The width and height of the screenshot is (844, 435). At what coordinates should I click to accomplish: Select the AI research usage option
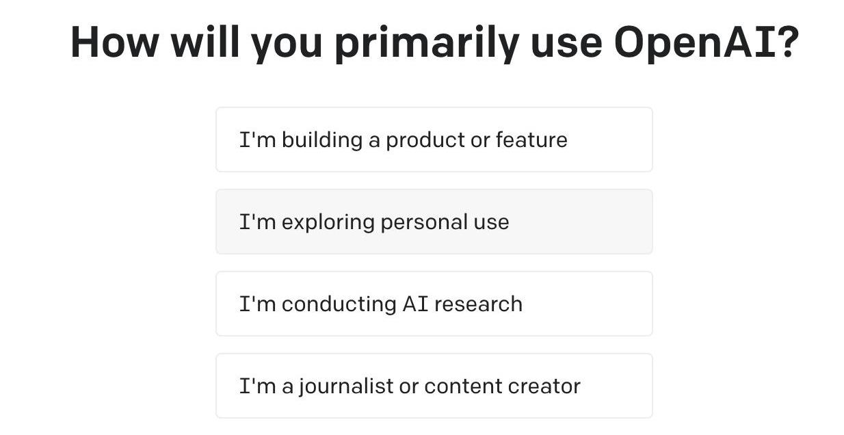pyautogui.click(x=434, y=304)
